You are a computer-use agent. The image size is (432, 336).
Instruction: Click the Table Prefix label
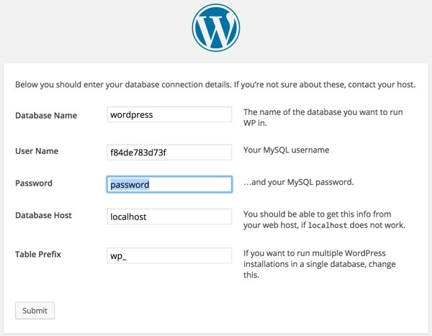coord(38,254)
